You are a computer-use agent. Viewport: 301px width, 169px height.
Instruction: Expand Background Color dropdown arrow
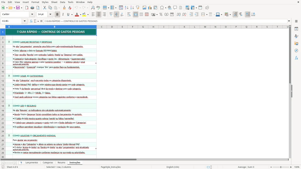click(88, 15)
